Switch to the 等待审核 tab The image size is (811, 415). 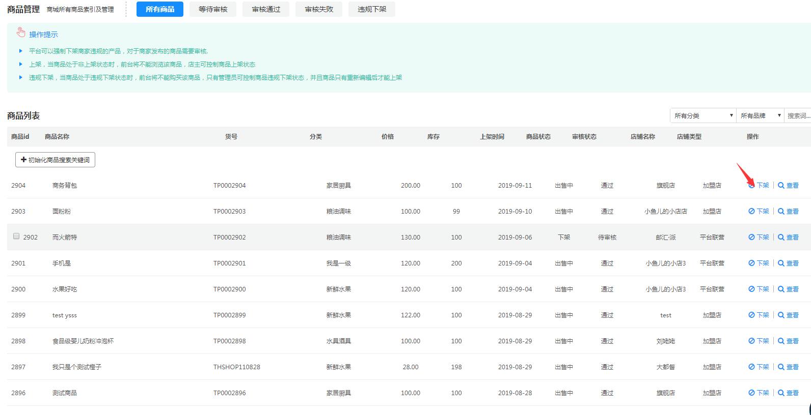point(213,9)
